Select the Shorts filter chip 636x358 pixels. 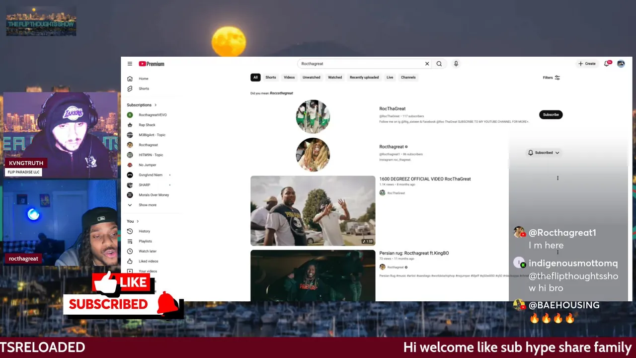271,78
